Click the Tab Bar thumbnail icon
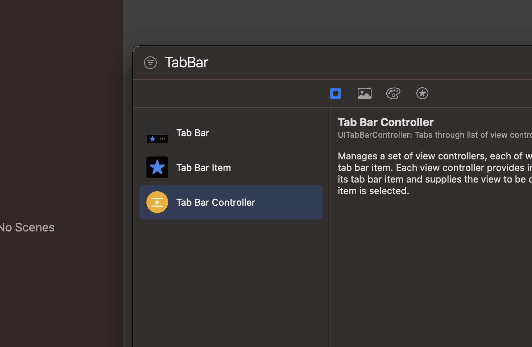 [157, 133]
